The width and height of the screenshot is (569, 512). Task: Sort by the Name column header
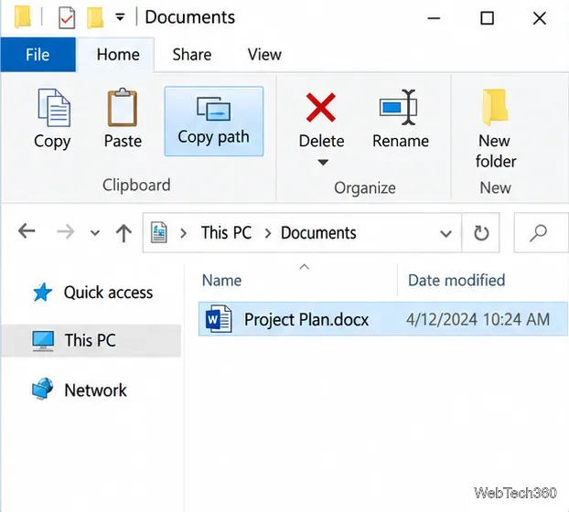221,281
